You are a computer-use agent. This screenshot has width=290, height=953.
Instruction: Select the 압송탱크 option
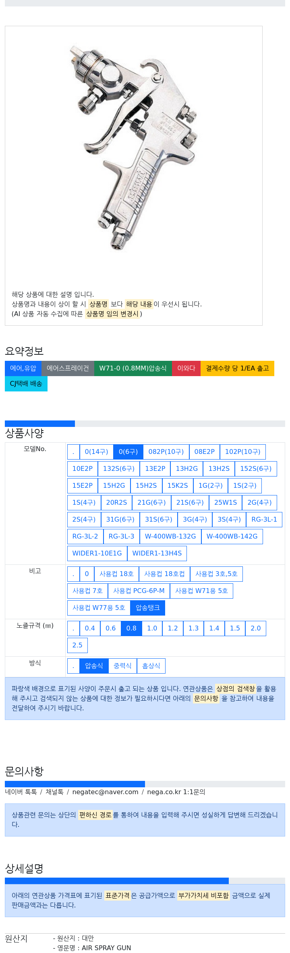[x=147, y=608]
